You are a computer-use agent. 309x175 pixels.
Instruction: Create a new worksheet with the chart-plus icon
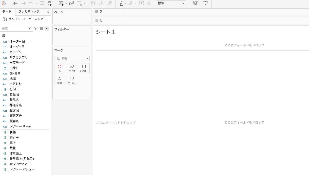coord(61,3)
